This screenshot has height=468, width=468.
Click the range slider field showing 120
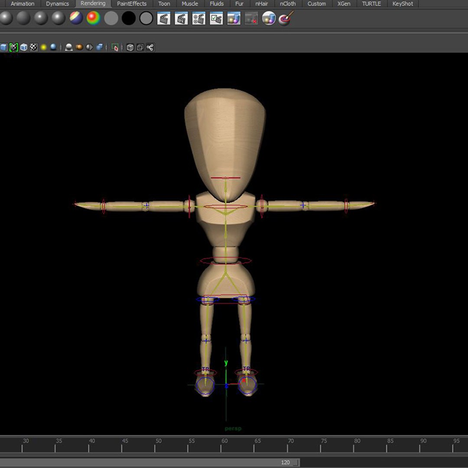[286, 462]
